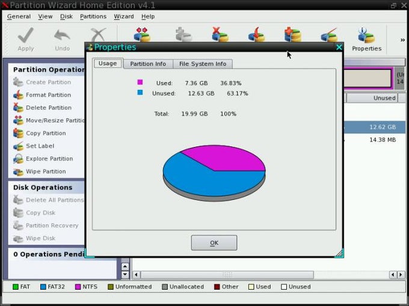Click the Unused 12.63 GB value

(201, 94)
